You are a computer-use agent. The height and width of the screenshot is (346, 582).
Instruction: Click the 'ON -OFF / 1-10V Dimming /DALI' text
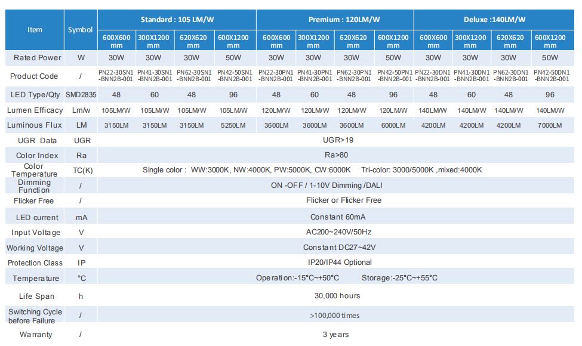point(335,186)
